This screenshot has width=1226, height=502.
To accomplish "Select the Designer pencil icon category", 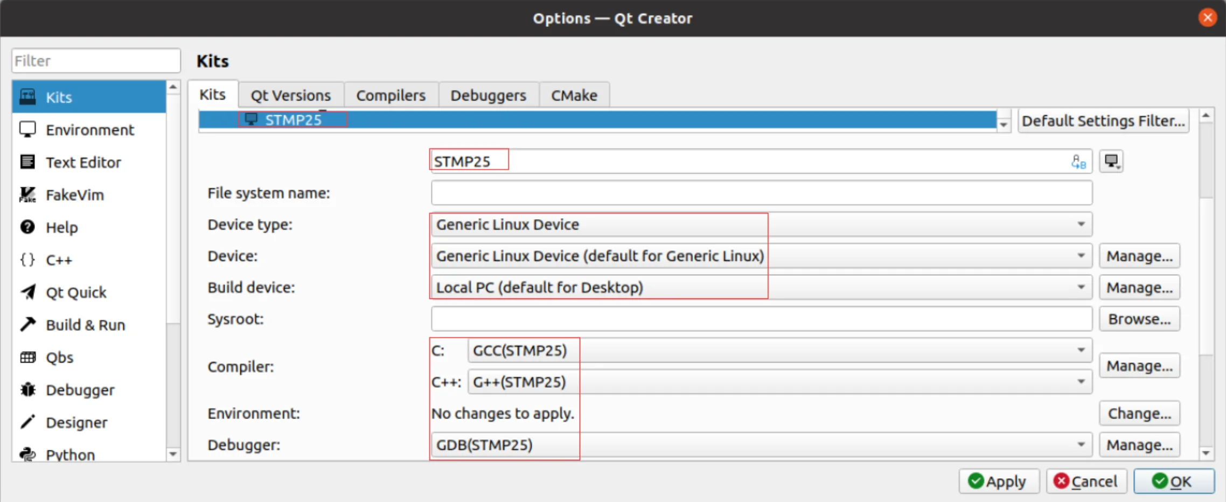I will coord(27,422).
